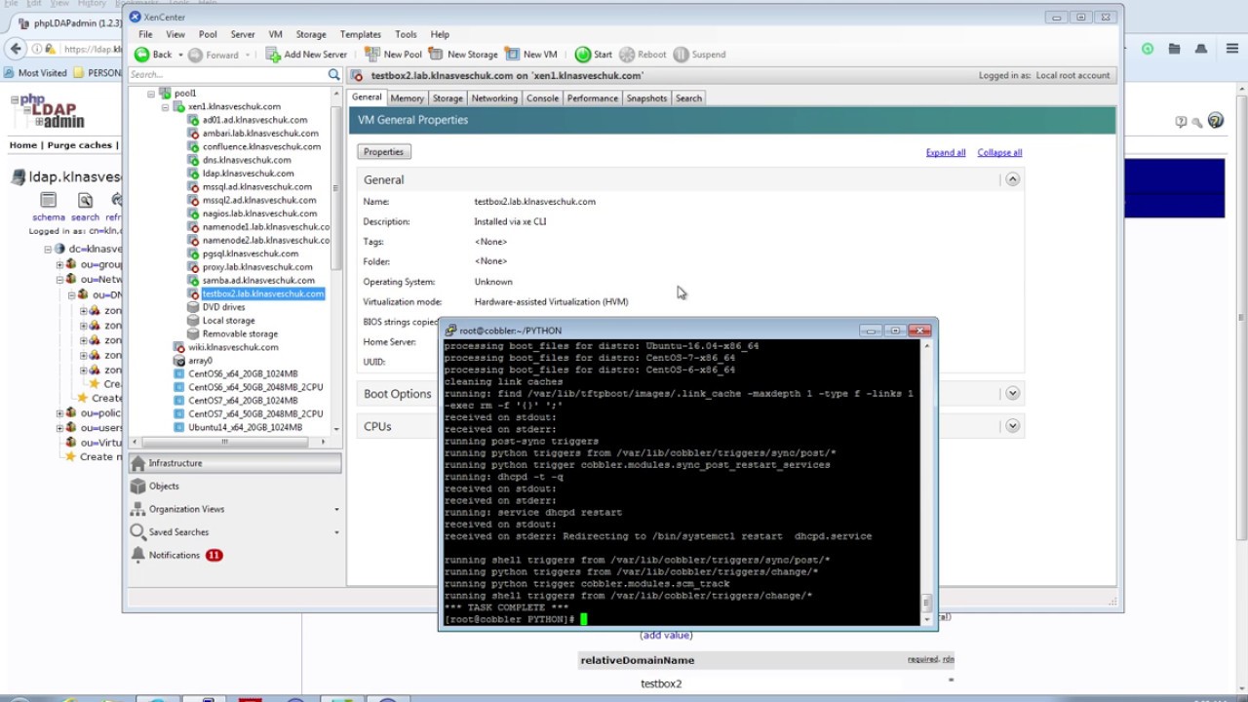This screenshot has height=702, width=1248.
Task: Click the New VM toolbar icon
Action: coord(512,55)
